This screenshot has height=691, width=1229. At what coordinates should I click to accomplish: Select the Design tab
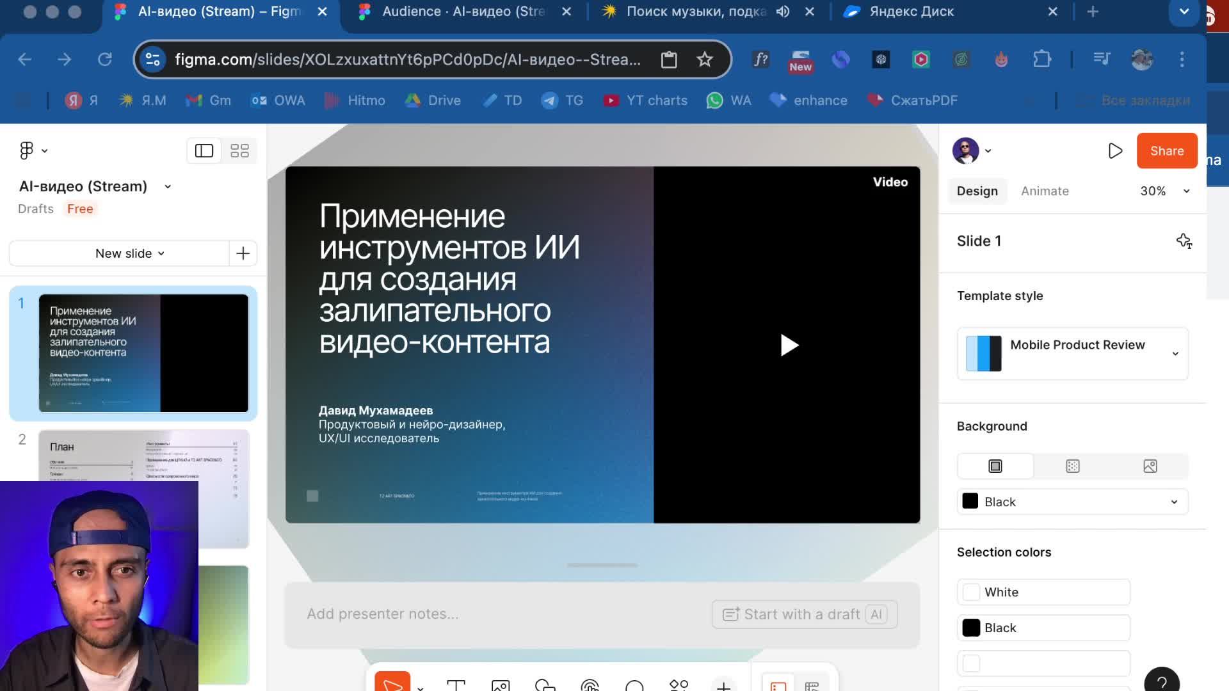point(977,191)
